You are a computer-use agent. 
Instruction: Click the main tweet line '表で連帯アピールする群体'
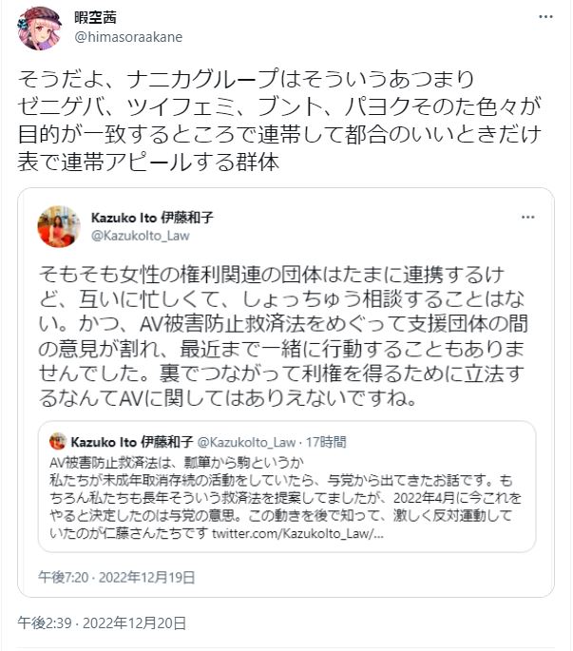pos(146,162)
